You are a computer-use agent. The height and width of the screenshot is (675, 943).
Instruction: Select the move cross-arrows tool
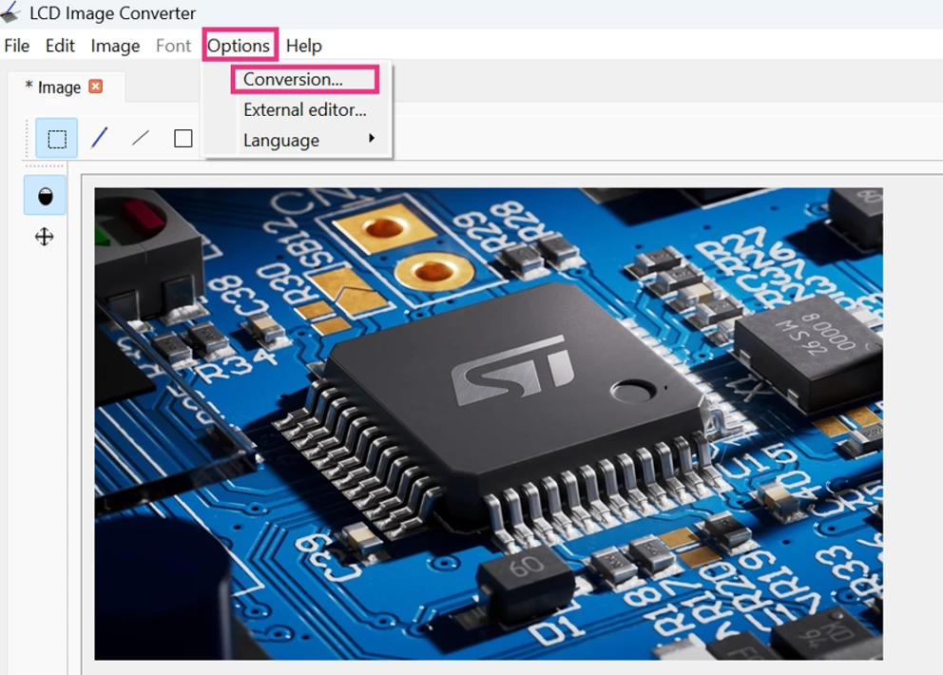pyautogui.click(x=45, y=237)
